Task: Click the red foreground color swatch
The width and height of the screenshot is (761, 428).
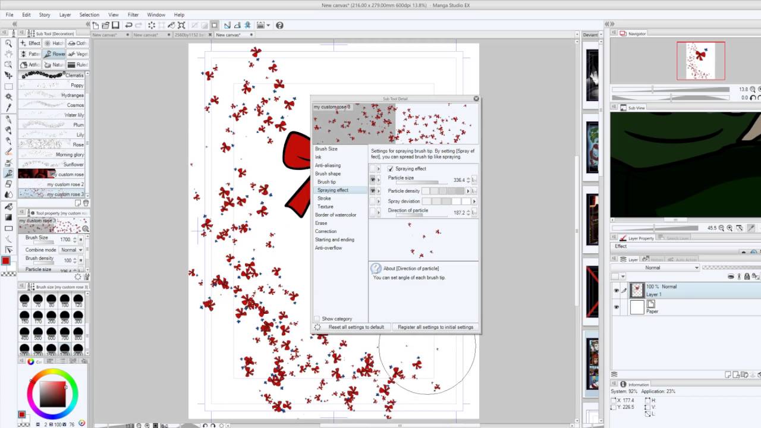Action: (x=5, y=260)
